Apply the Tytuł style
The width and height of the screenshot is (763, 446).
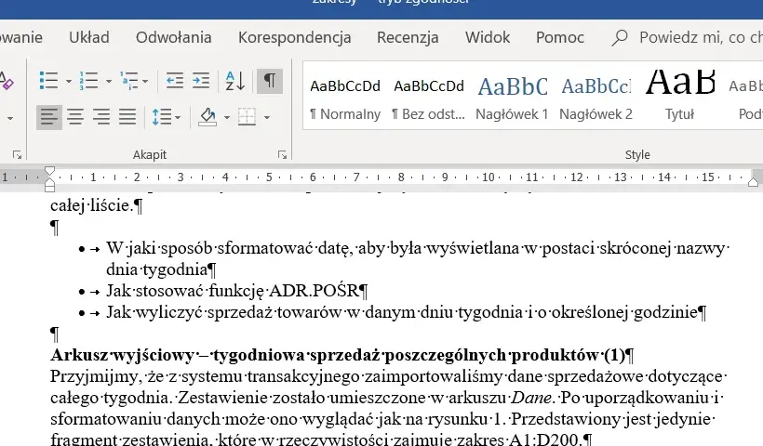click(x=680, y=99)
